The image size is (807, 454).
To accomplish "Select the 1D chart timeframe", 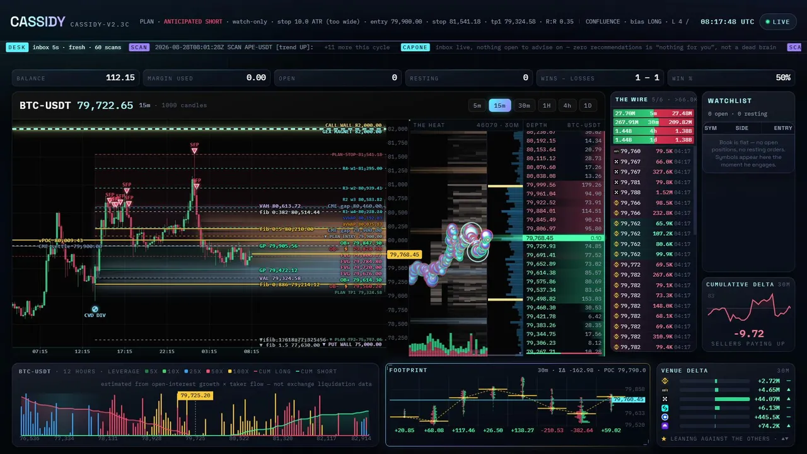I will (x=588, y=105).
